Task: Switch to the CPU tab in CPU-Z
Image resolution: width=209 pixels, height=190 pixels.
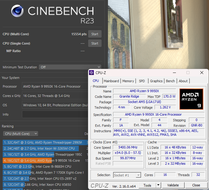Action: point(96,81)
